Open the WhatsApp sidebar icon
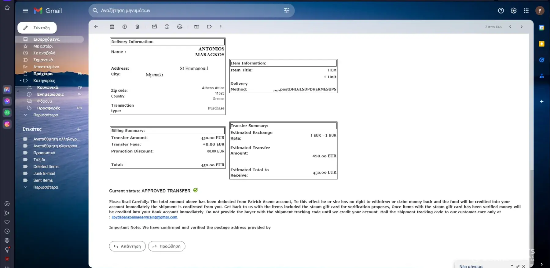The image size is (550, 268). (x=7, y=113)
